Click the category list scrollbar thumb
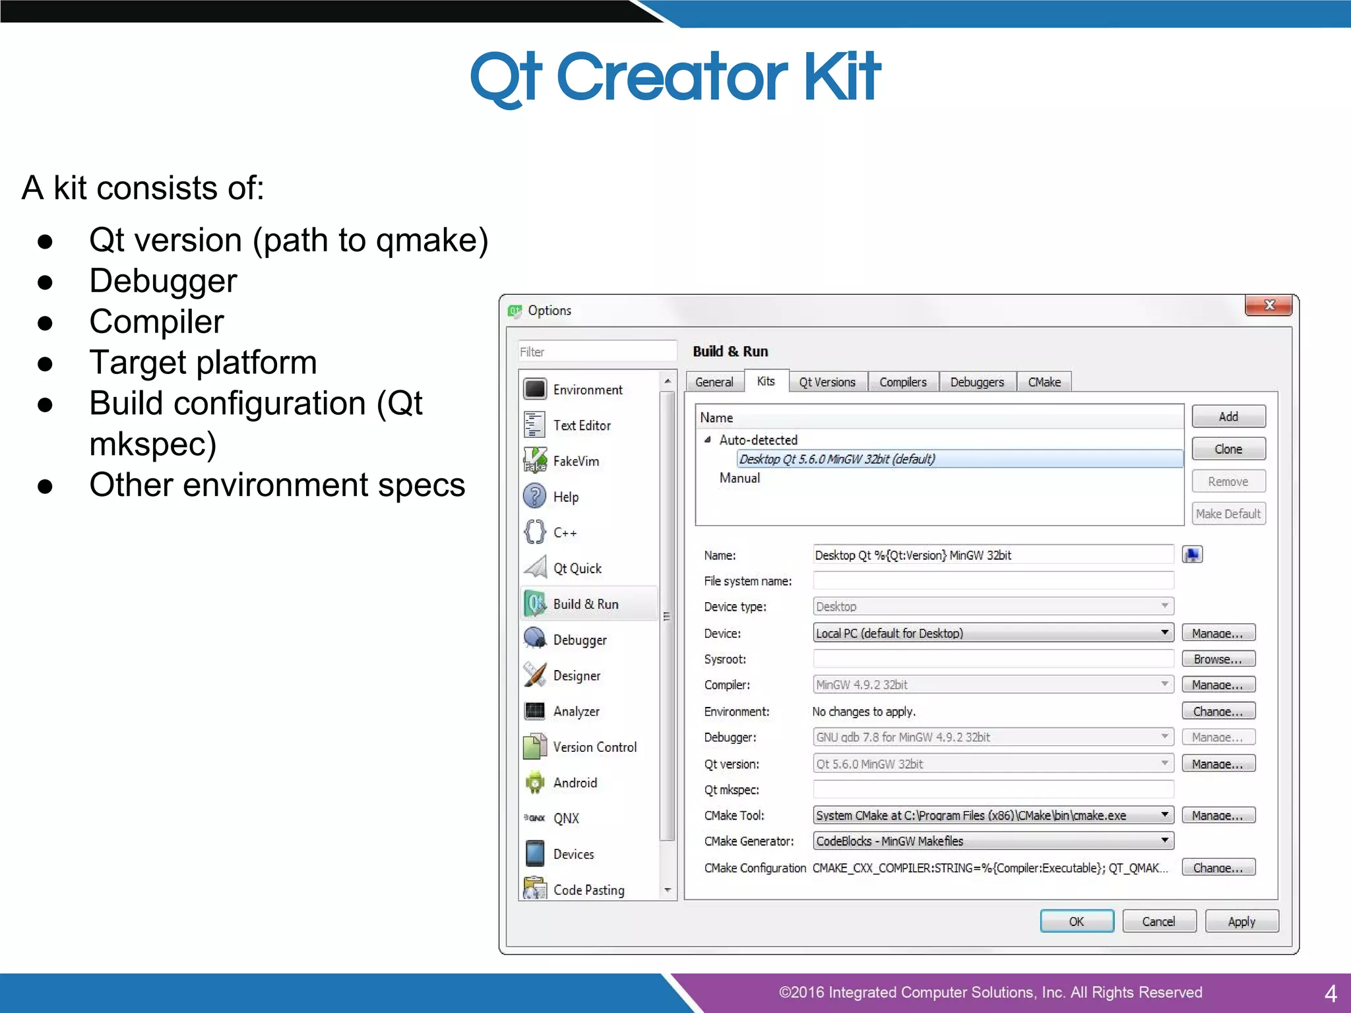The image size is (1351, 1013). click(x=668, y=615)
